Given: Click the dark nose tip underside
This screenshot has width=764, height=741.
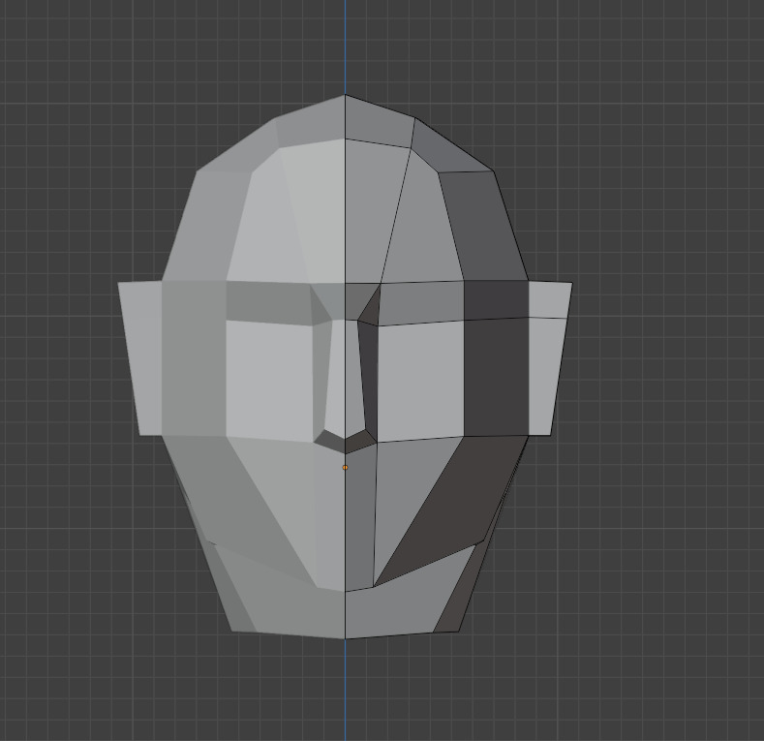Looking at the screenshot, I should point(345,443).
